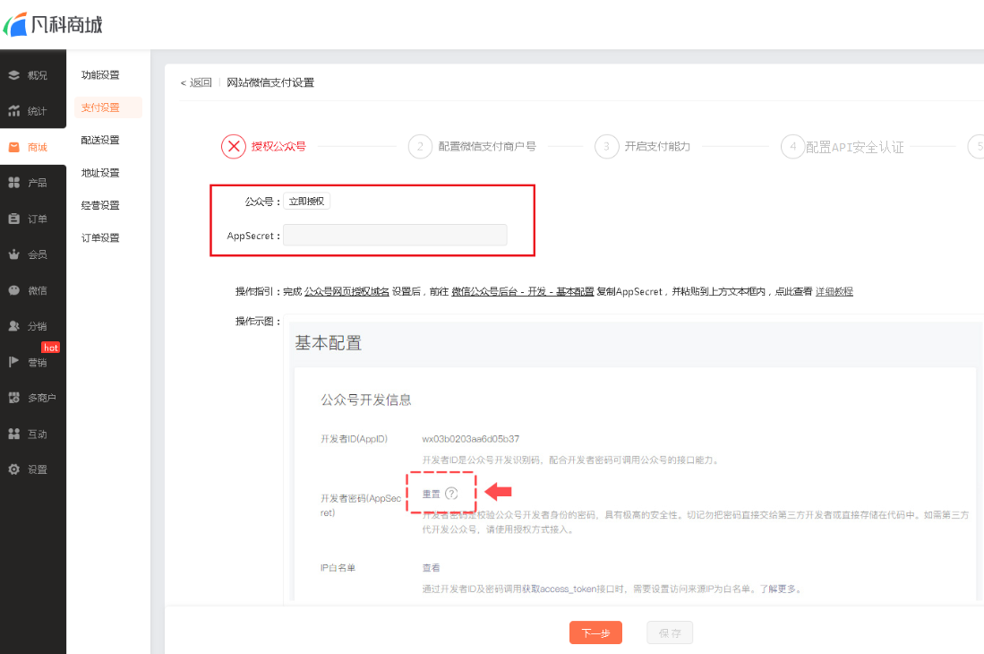Viewport: 984px width, 654px height.
Task: Click the 查看 text next to IP白名单
Action: (x=432, y=567)
